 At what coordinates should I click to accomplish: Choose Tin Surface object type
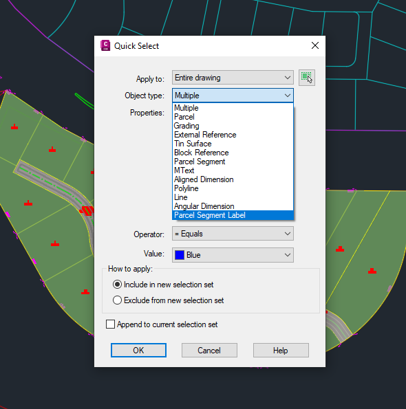click(x=233, y=144)
